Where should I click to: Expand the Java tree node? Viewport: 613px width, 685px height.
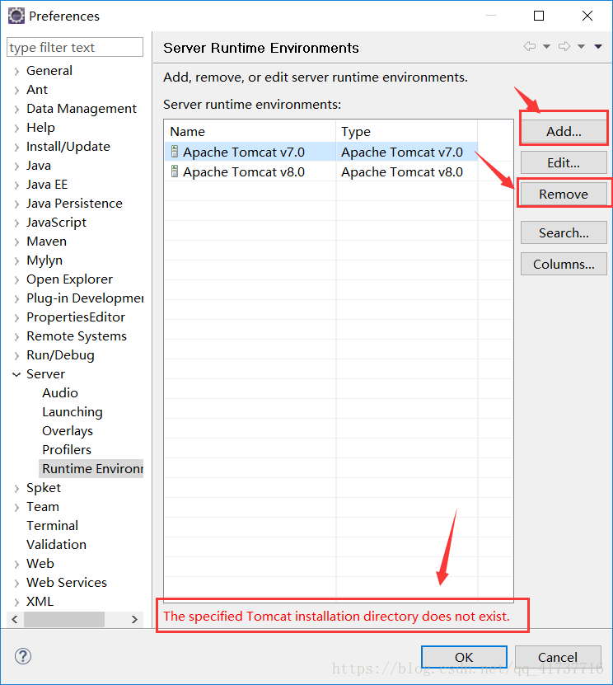click(16, 166)
